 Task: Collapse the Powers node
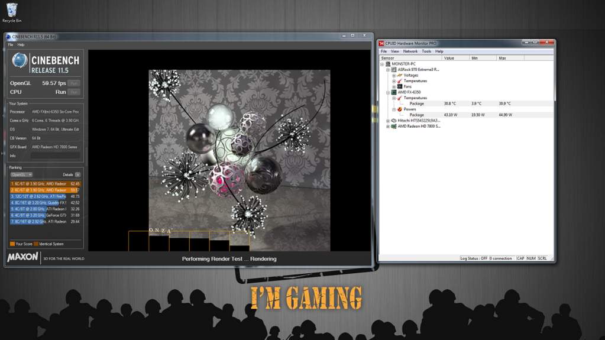pos(394,109)
